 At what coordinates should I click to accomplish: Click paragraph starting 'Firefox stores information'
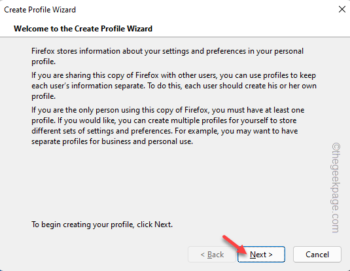tap(167, 56)
